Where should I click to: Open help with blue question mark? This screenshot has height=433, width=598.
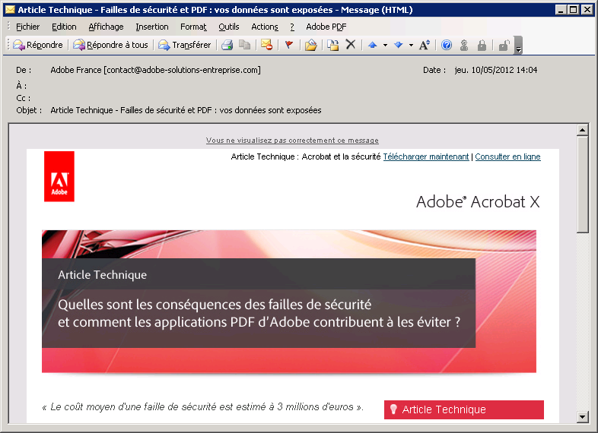[x=447, y=45]
